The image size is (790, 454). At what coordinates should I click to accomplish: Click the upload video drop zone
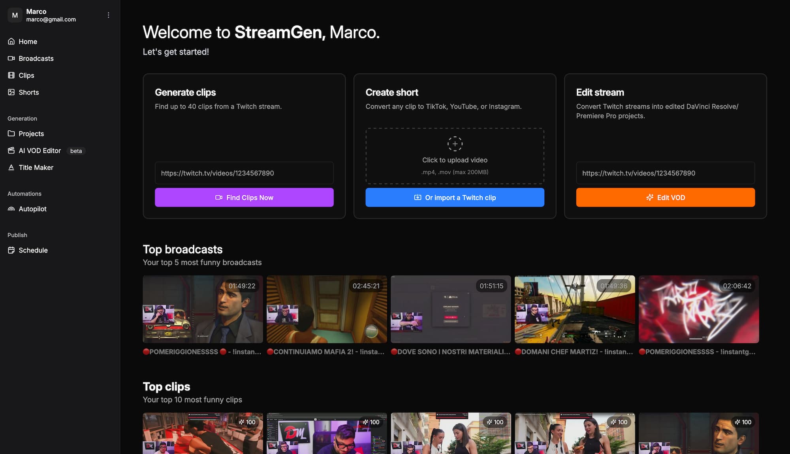click(x=455, y=156)
